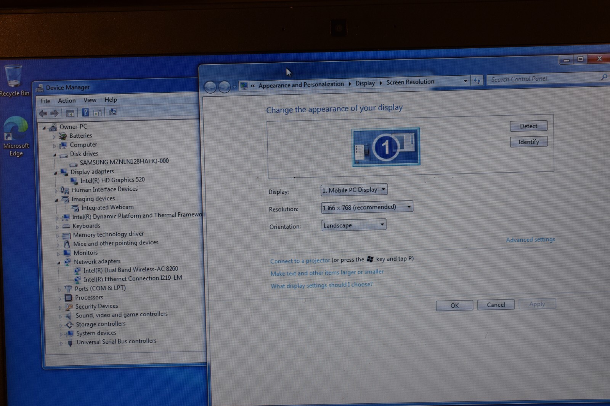This screenshot has height=406, width=610.
Task: Click the OK button
Action: pyautogui.click(x=454, y=305)
